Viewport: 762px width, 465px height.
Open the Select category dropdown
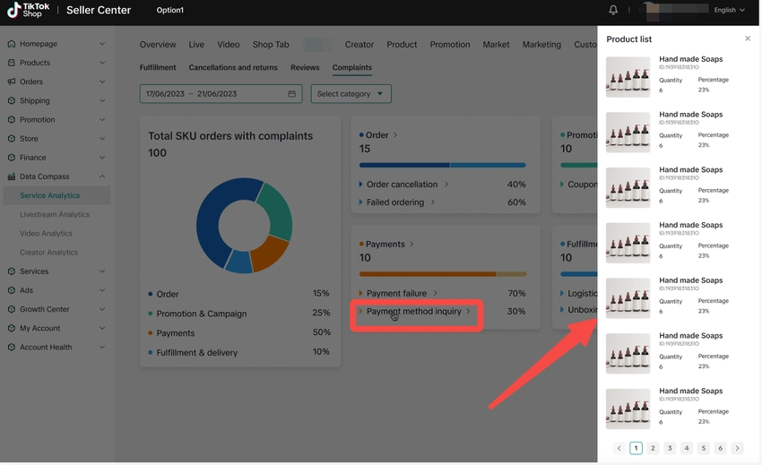(x=351, y=94)
